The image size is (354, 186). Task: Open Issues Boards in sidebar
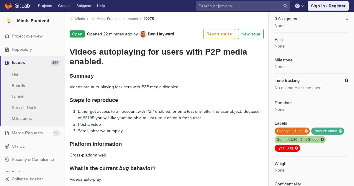[x=18, y=86]
